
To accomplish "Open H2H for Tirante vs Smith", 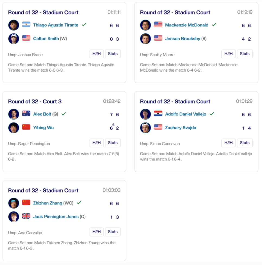I will coord(97,54).
